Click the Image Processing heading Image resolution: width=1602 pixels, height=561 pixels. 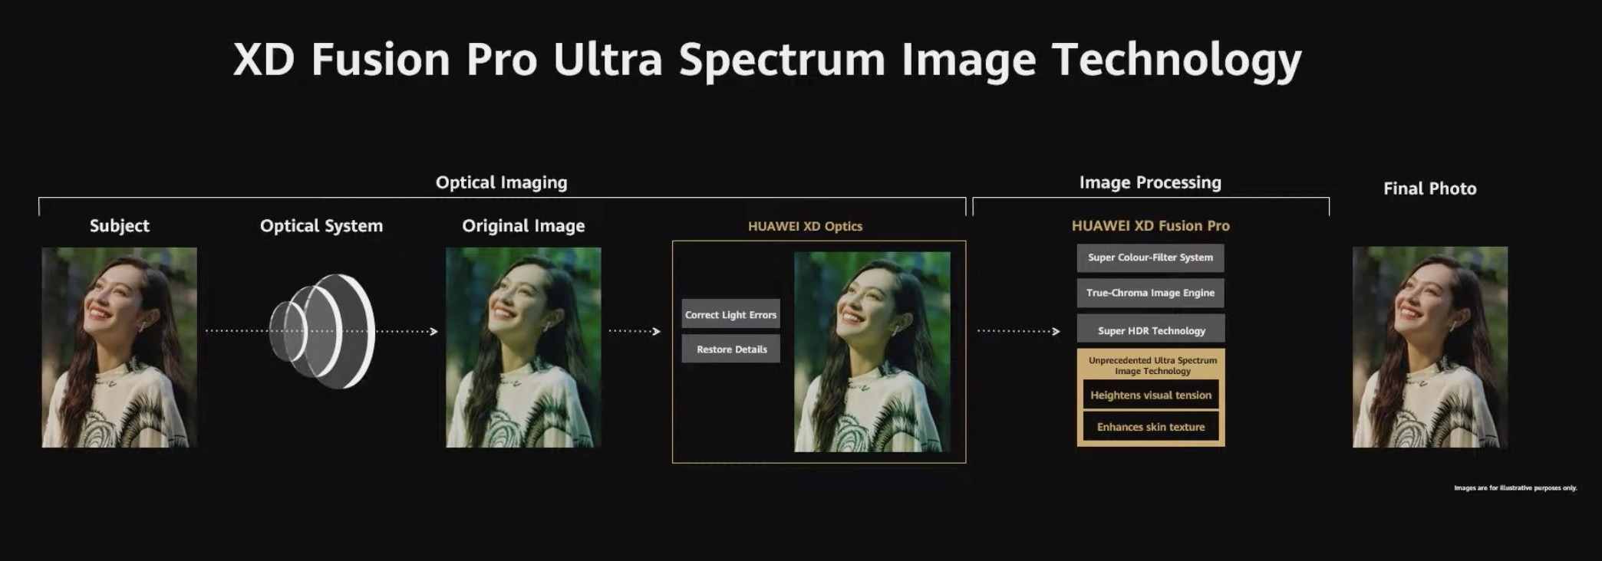[1150, 182]
